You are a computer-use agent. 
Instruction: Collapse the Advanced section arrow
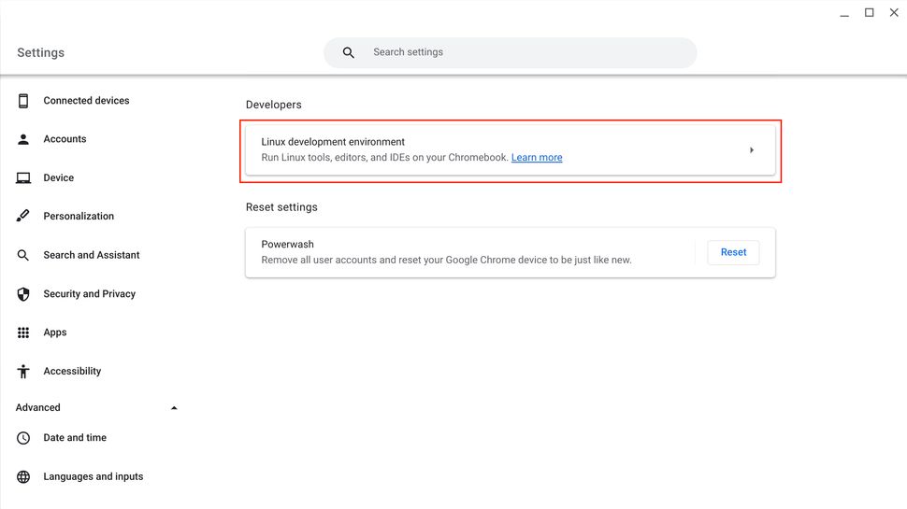tap(174, 408)
